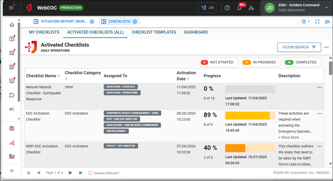
Task: Enable the Disable Refresh checkbox
Action: [x=90, y=173]
